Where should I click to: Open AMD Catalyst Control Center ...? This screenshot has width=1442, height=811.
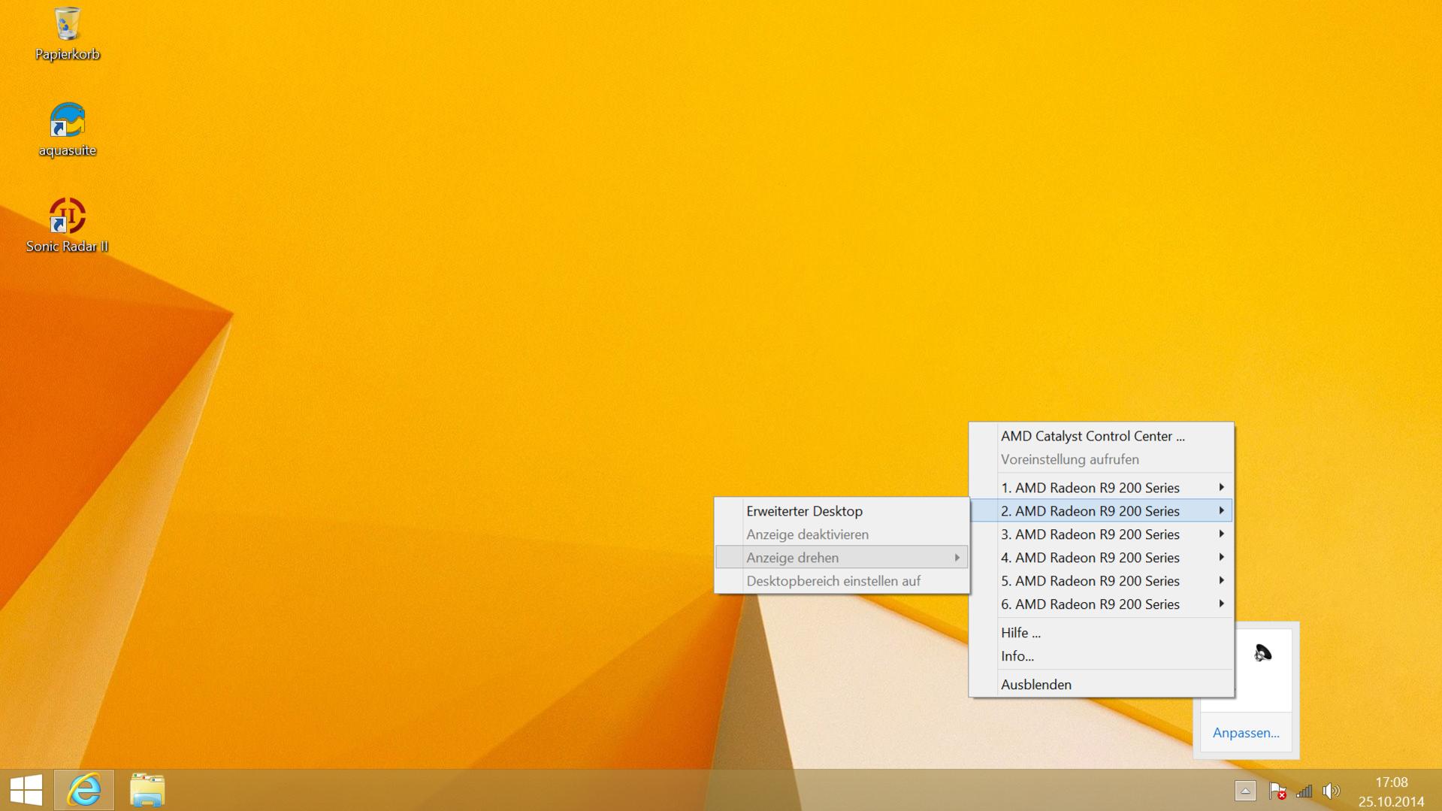coord(1102,436)
